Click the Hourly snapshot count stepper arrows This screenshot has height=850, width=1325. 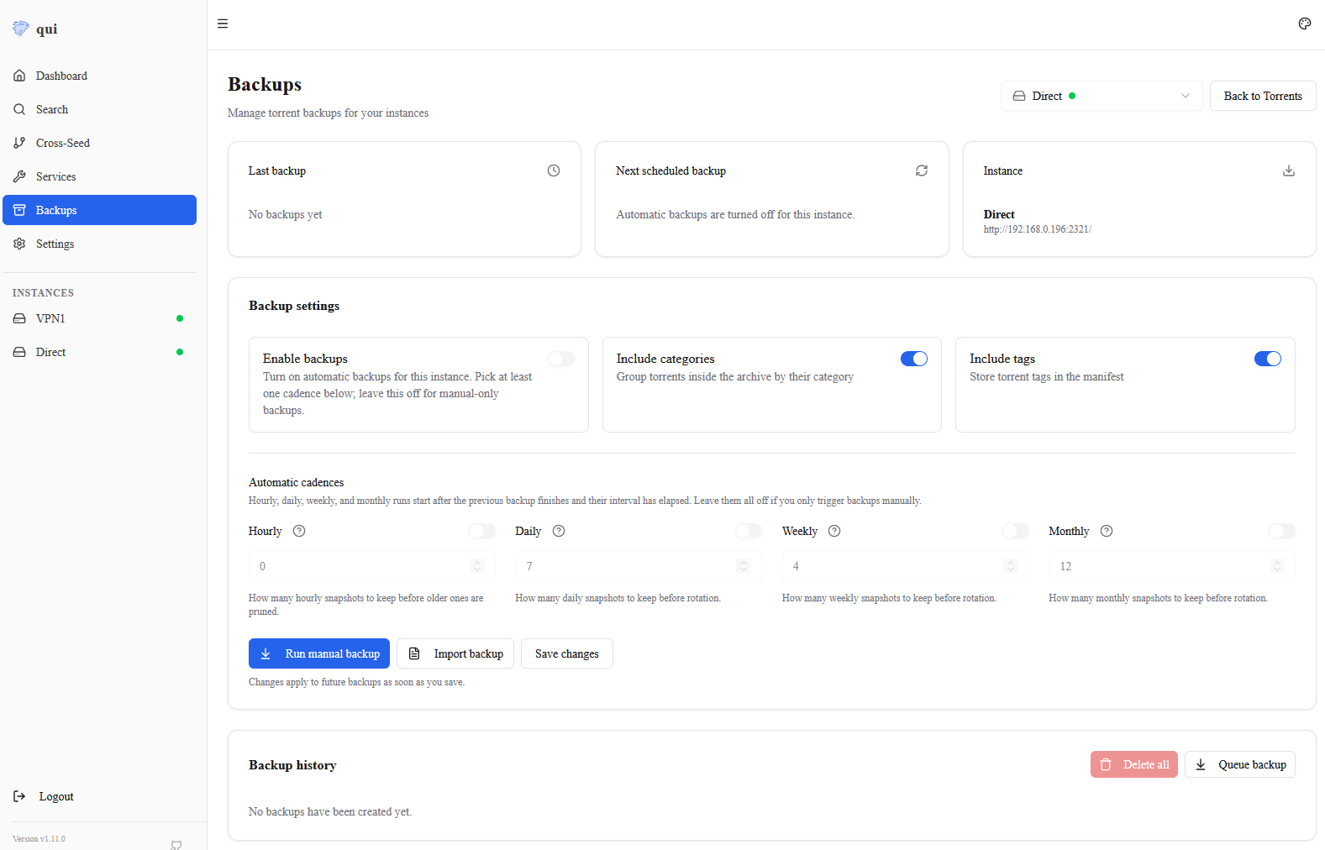(x=477, y=566)
